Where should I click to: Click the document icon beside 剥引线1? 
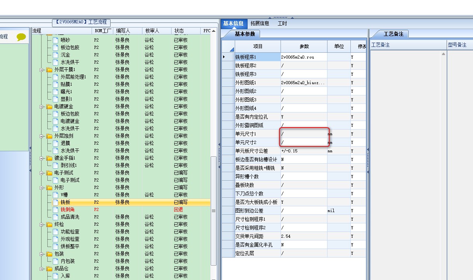[x=55, y=165]
